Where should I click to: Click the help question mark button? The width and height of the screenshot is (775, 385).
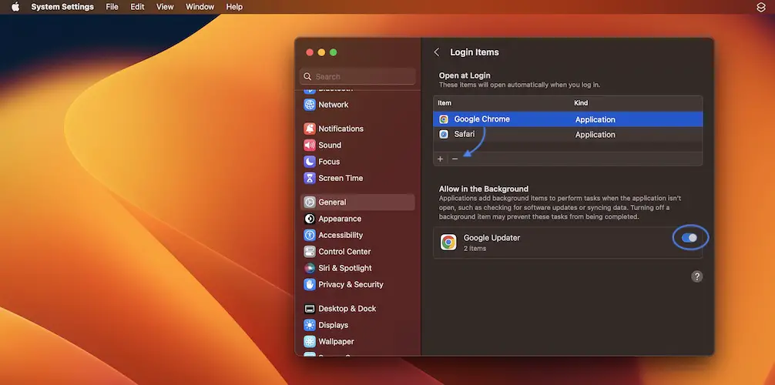tap(697, 276)
